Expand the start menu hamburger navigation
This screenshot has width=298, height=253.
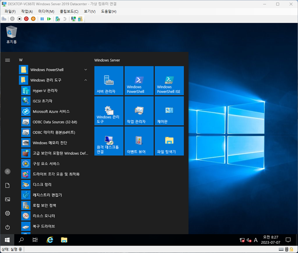[x=7, y=60]
